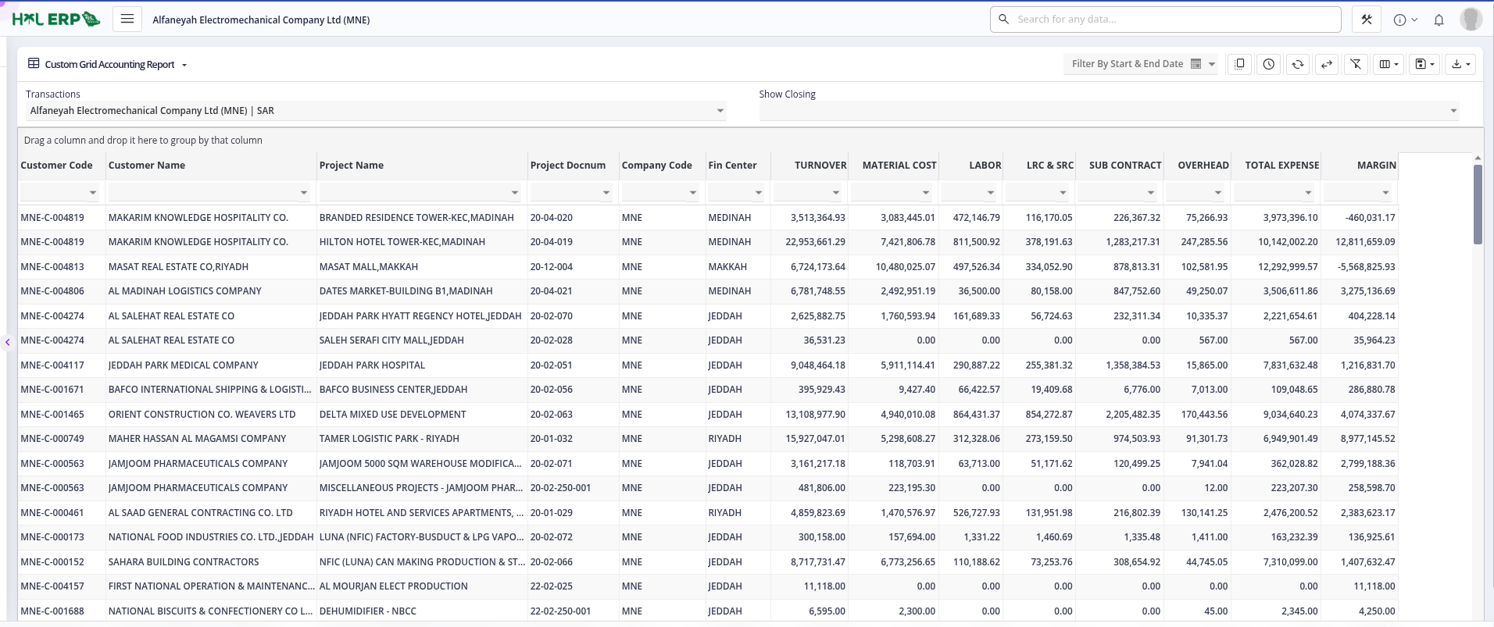Clear all grid filters icon

[x=1356, y=65]
